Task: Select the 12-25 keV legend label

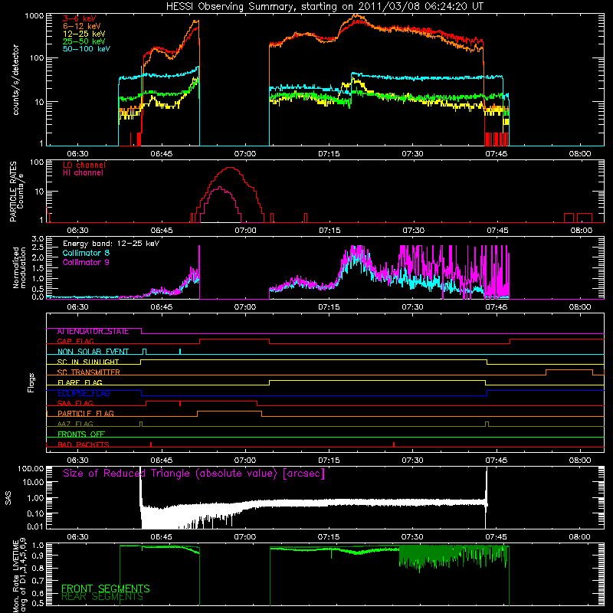Action: coord(84,34)
